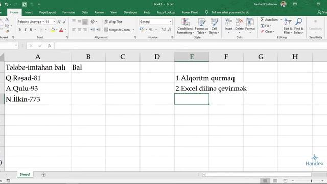Open the AutoSum dropdown arrow
Viewport: 327px width, 184px height.
(x=281, y=19)
